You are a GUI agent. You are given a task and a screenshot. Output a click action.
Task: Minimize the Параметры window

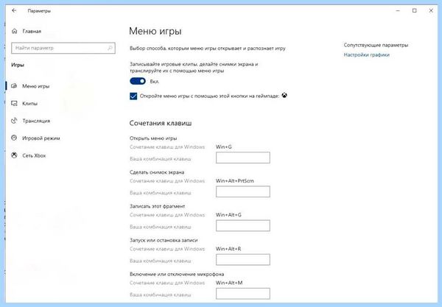[x=398, y=11]
